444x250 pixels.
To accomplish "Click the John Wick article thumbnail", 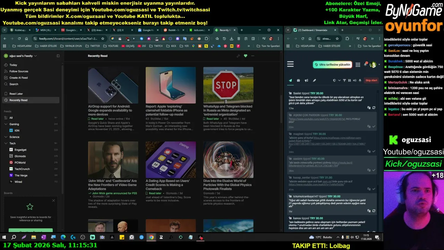I will pyautogui.click(x=113, y=160).
